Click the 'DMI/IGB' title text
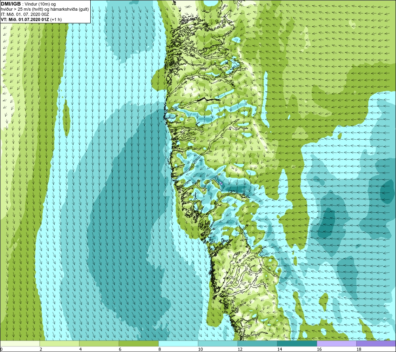Screen dimensions: 396x352 [x=11, y=4]
